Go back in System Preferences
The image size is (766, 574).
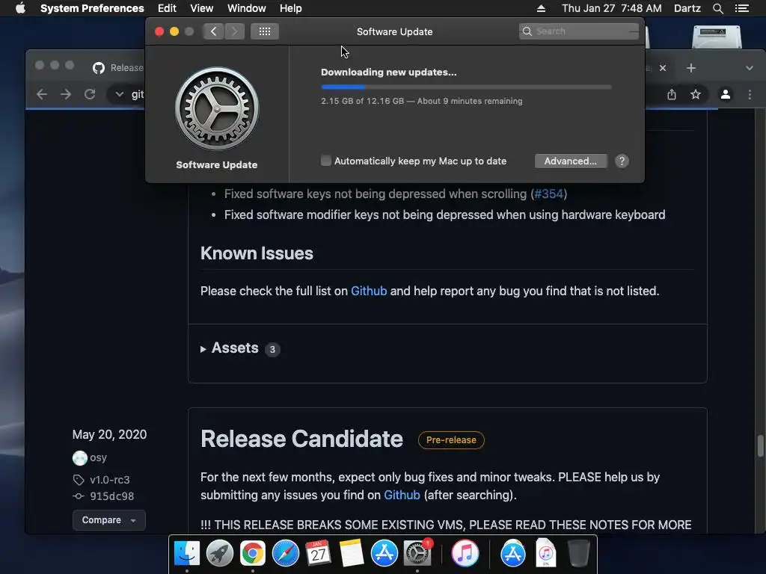pyautogui.click(x=213, y=31)
